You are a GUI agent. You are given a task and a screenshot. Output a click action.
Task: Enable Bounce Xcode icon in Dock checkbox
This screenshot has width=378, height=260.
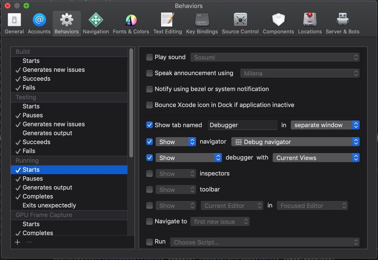(149, 105)
